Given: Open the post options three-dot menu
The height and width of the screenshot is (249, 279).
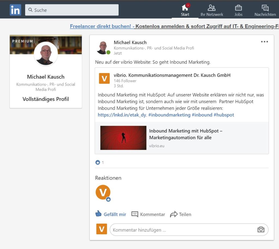Looking at the screenshot, I should [x=264, y=42].
